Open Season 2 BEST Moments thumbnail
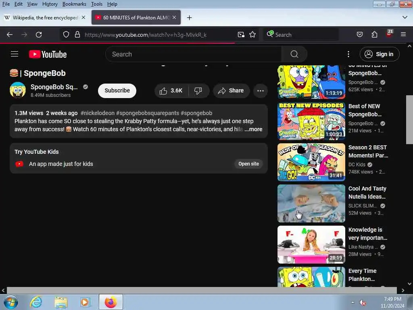 [x=311, y=162]
